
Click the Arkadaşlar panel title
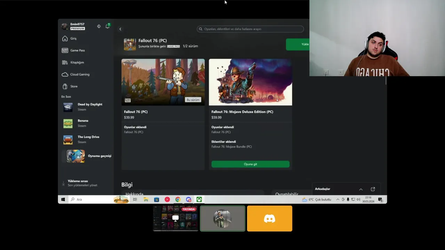(322, 189)
